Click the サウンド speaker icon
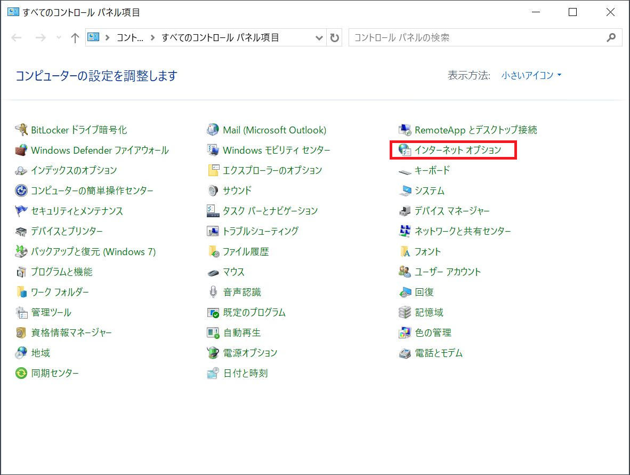The width and height of the screenshot is (630, 475). click(213, 191)
